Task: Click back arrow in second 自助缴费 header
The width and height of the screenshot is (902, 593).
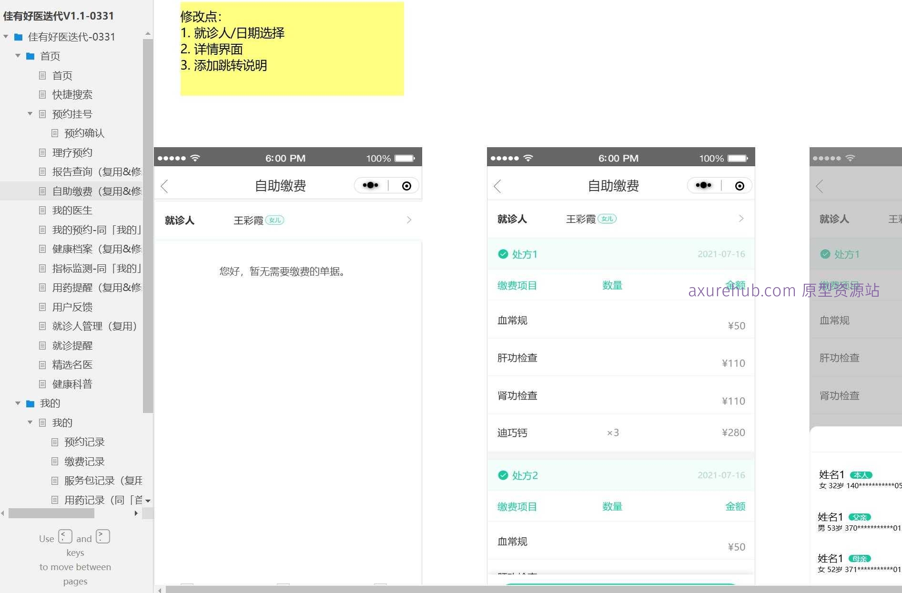Action: pyautogui.click(x=498, y=186)
